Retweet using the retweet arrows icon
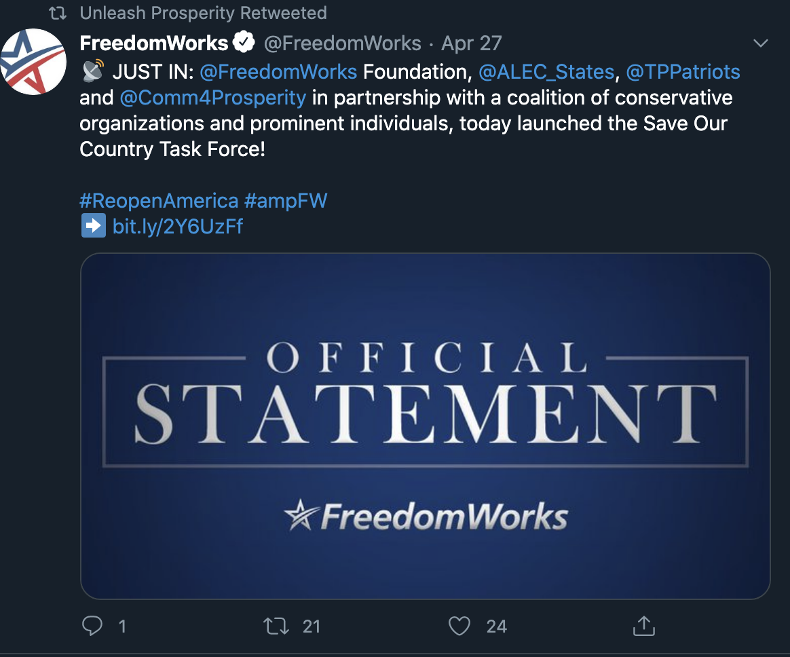The height and width of the screenshot is (657, 790). tap(276, 626)
